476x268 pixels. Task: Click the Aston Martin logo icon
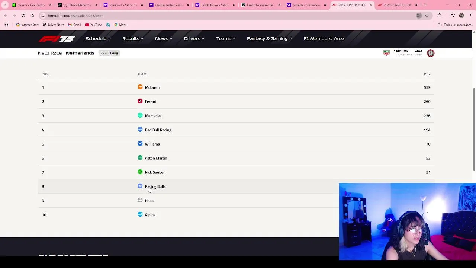[140, 158]
